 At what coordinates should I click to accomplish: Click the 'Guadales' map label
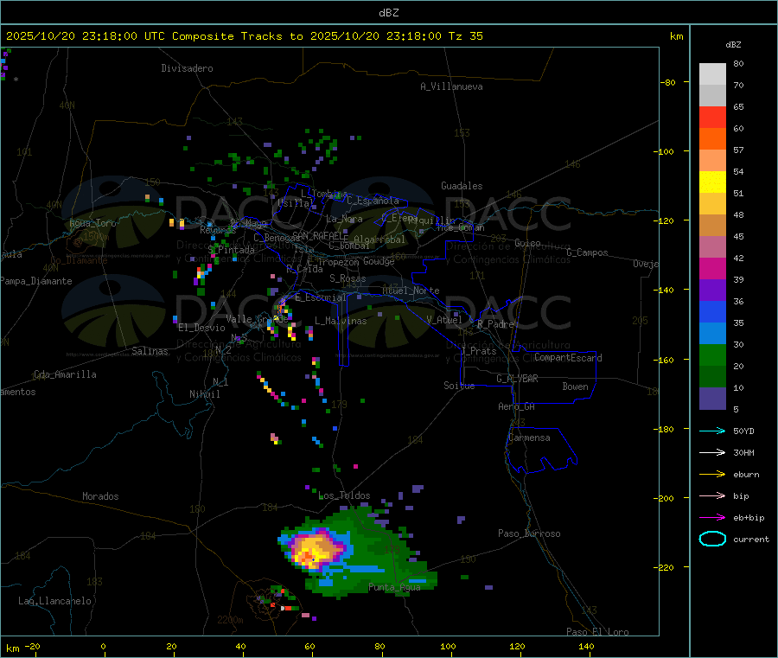(462, 186)
